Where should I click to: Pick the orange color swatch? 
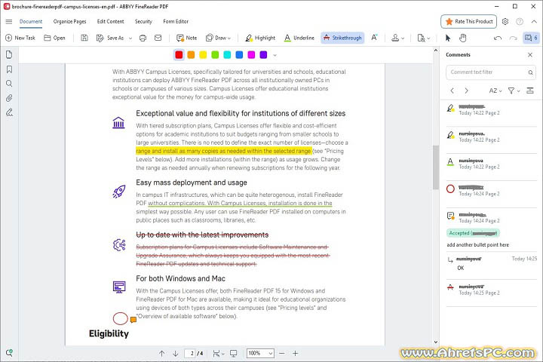pos(191,55)
